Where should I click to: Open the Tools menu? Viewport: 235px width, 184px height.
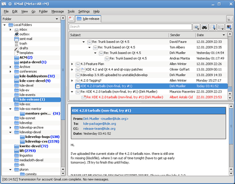(x=71, y=11)
